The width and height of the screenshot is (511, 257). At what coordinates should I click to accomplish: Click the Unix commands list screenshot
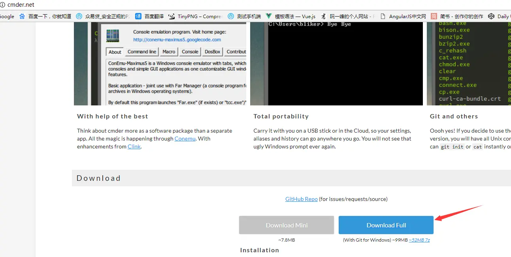pyautogui.click(x=469, y=64)
